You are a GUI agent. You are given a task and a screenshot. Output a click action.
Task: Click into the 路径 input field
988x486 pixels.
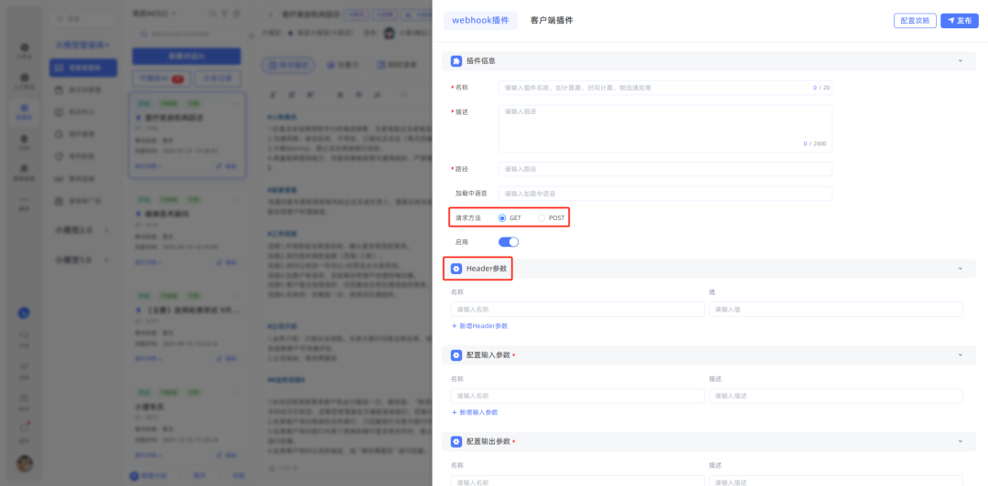(x=665, y=169)
